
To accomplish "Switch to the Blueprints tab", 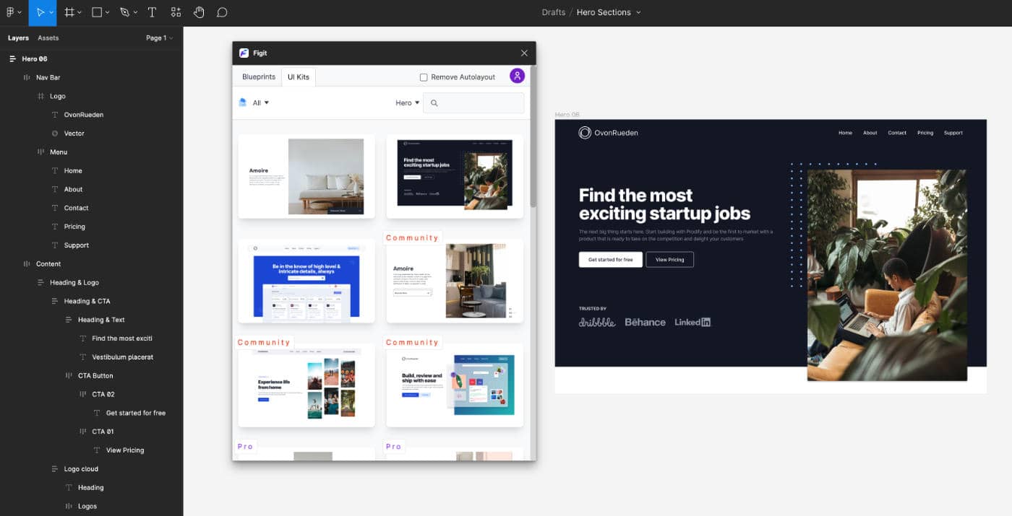I will coord(257,76).
